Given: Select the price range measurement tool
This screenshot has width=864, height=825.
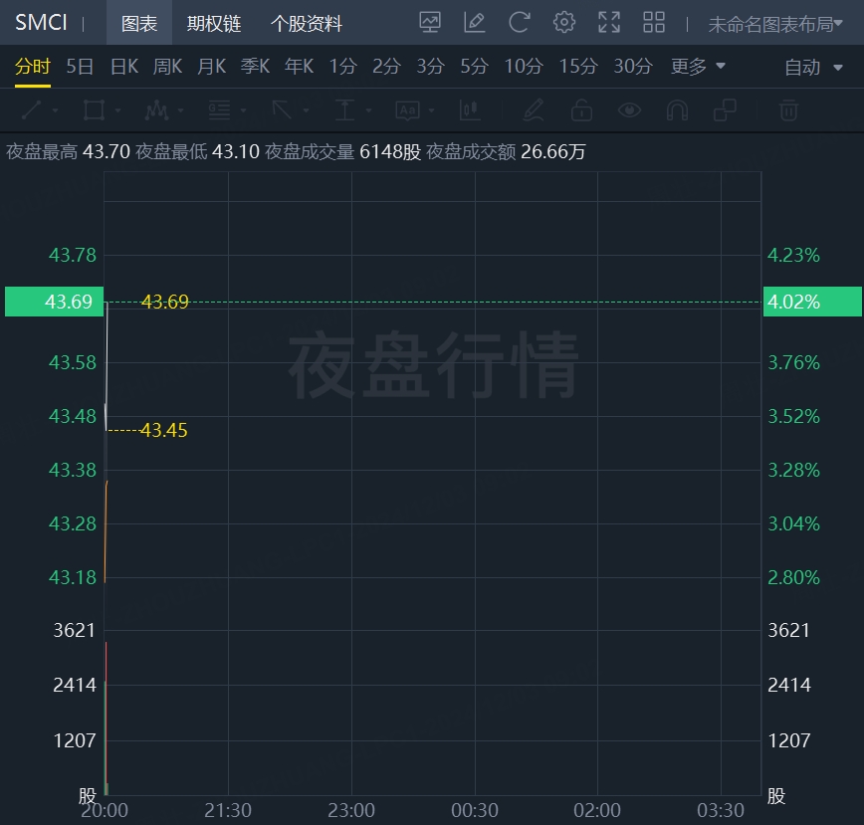Looking at the screenshot, I should pyautogui.click(x=345, y=110).
